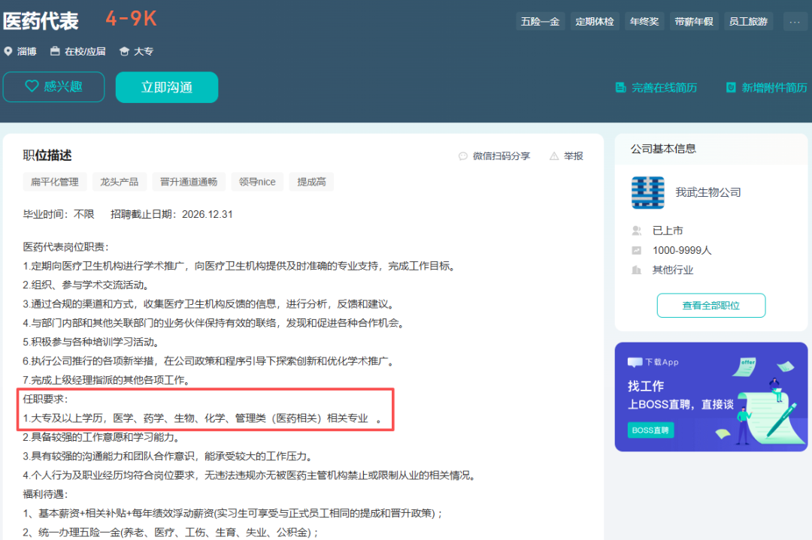Click the 职位描述 section heading

click(47, 155)
